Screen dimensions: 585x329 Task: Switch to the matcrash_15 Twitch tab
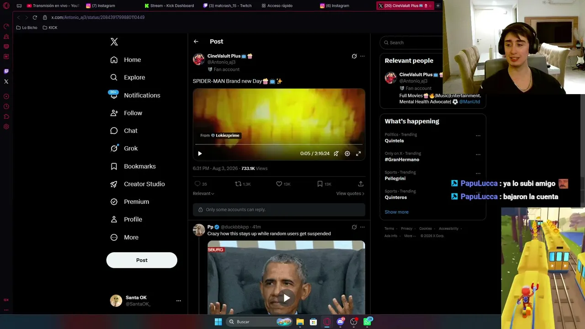(x=228, y=6)
